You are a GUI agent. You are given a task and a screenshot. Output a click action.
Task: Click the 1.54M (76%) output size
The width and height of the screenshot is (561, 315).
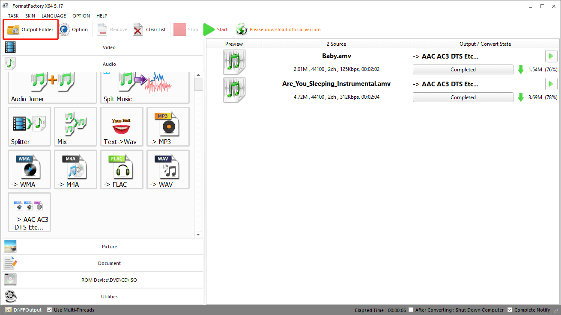pos(543,70)
